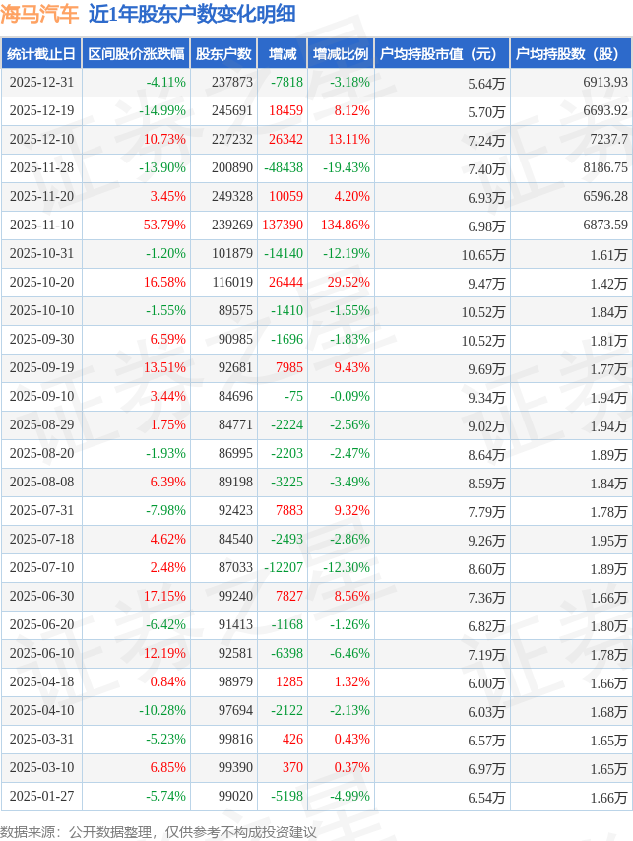Click the 增减 column header
633x841 pixels.
tap(283, 54)
